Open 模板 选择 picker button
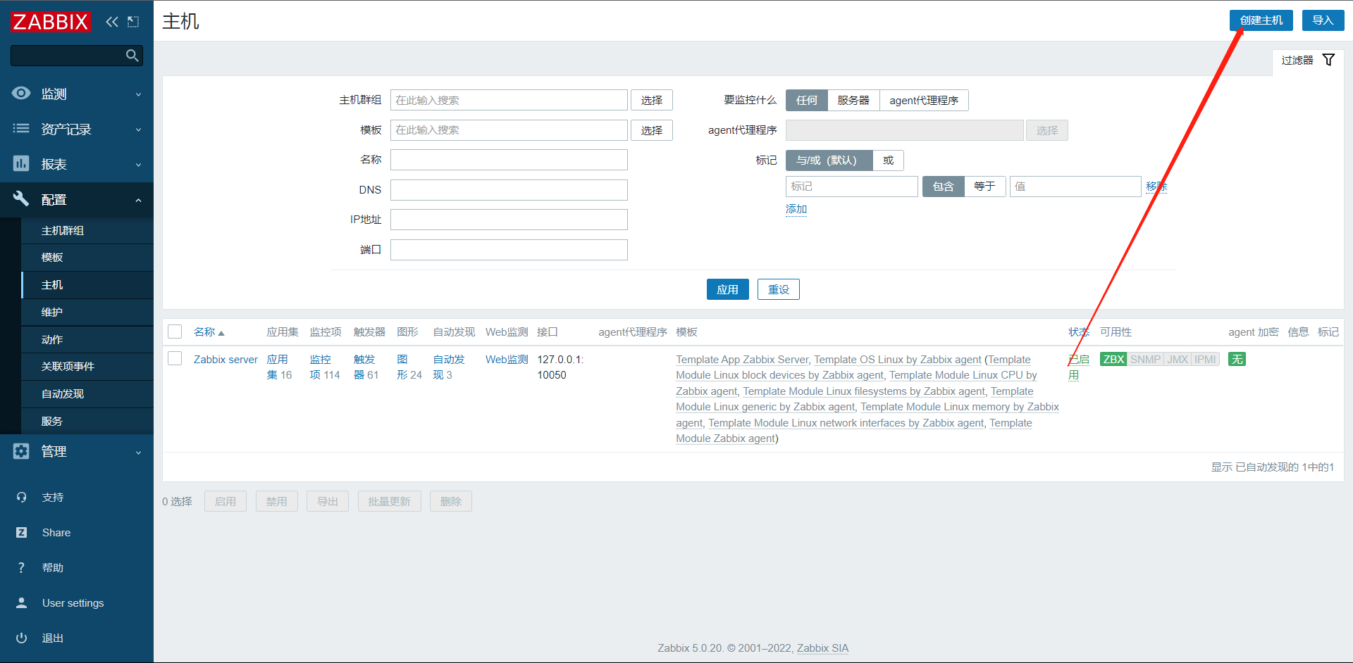This screenshot has height=663, width=1353. (x=652, y=130)
